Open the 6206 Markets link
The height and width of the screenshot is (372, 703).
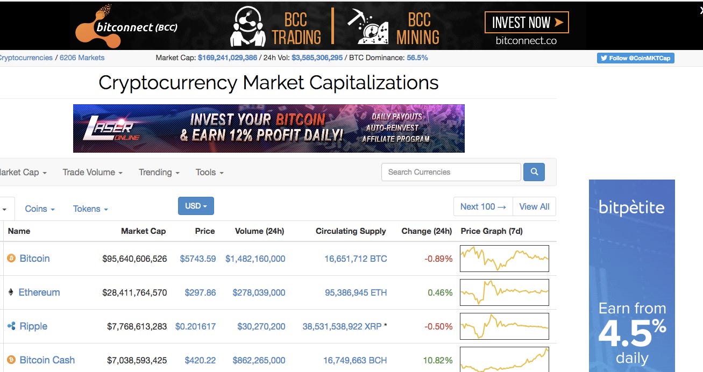[x=82, y=58]
